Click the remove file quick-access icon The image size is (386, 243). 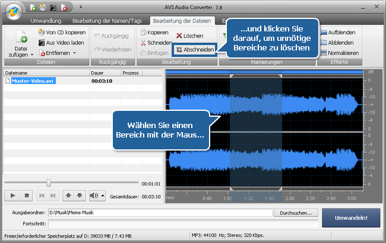coord(64,7)
